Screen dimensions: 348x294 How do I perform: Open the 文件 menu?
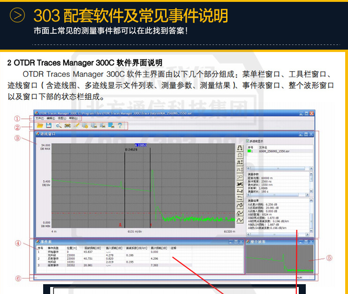pos(39,118)
